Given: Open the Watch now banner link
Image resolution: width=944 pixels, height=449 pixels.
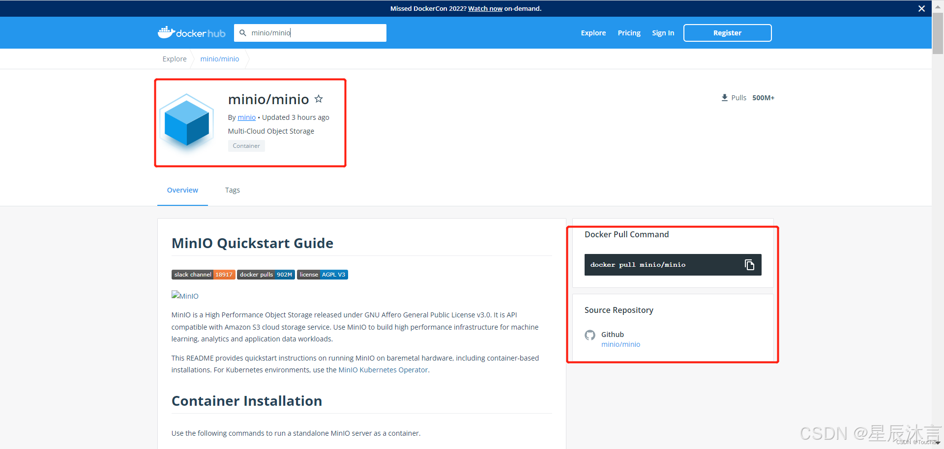Looking at the screenshot, I should (x=485, y=8).
